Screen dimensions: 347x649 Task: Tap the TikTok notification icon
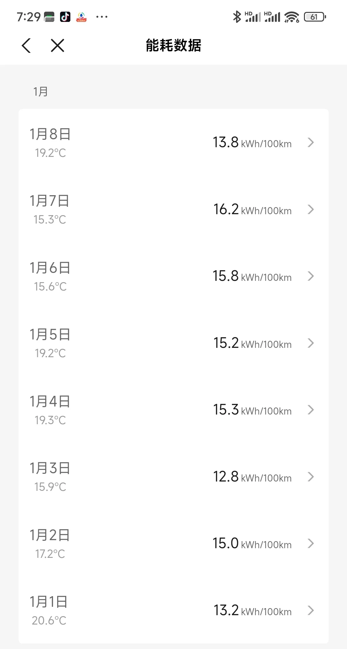(x=65, y=17)
